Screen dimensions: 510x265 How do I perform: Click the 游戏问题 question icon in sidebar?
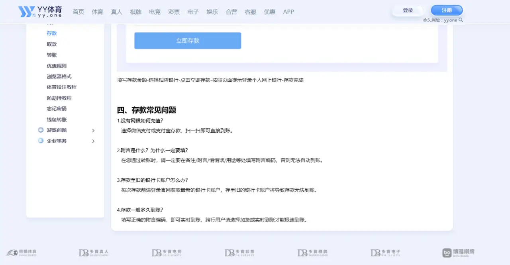pyautogui.click(x=41, y=130)
